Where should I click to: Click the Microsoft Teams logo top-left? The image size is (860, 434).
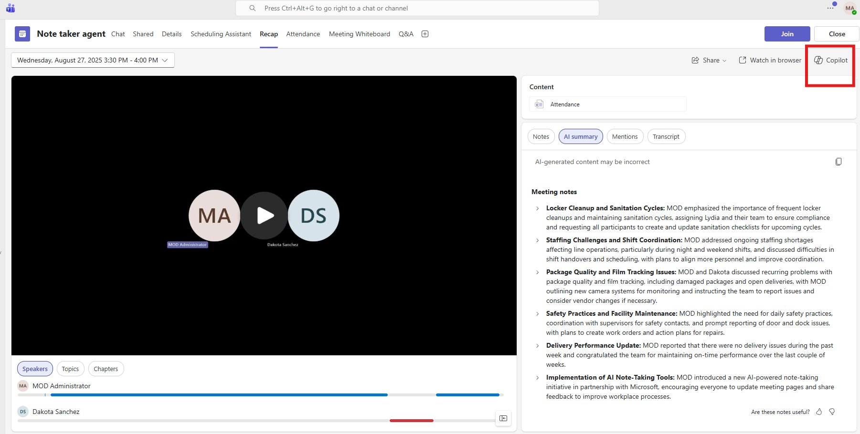click(x=10, y=8)
